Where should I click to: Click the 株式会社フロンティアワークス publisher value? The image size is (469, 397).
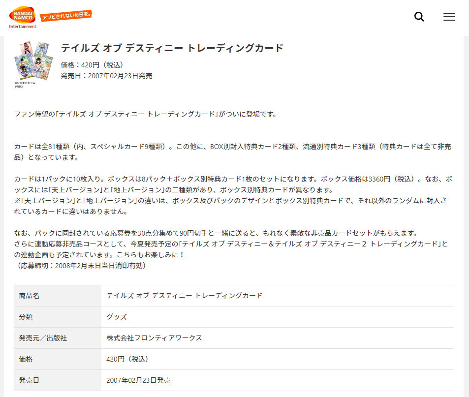(x=154, y=338)
